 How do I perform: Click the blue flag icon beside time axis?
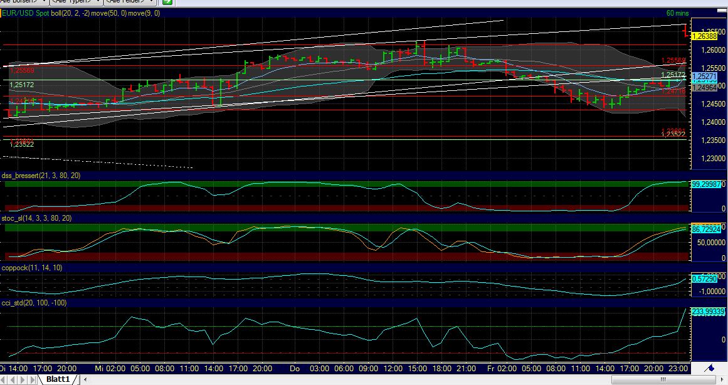pos(709,368)
